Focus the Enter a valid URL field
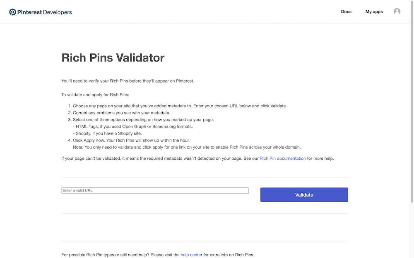 pos(155,191)
